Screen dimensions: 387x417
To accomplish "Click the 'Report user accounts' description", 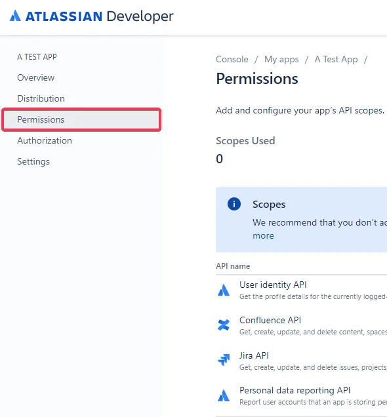I will [x=313, y=402].
